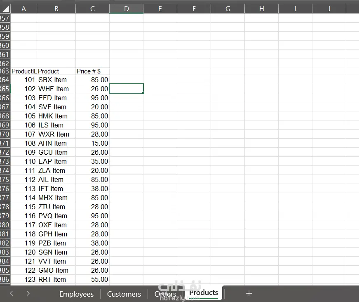Go to next sheet tabs arrow
Image resolution: width=359 pixels, height=302 pixels.
point(28,293)
